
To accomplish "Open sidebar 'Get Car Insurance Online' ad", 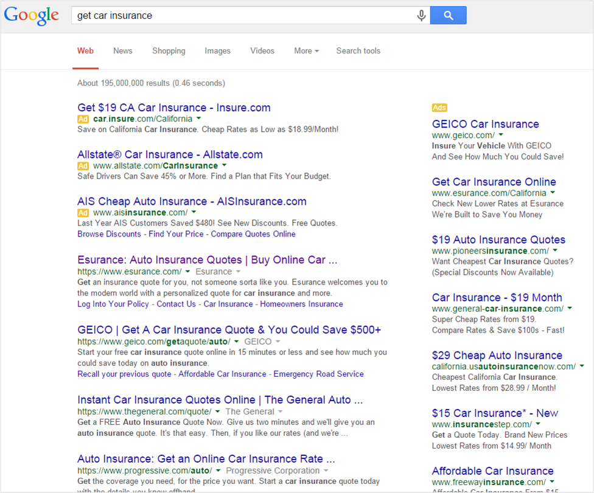I will pyautogui.click(x=494, y=182).
